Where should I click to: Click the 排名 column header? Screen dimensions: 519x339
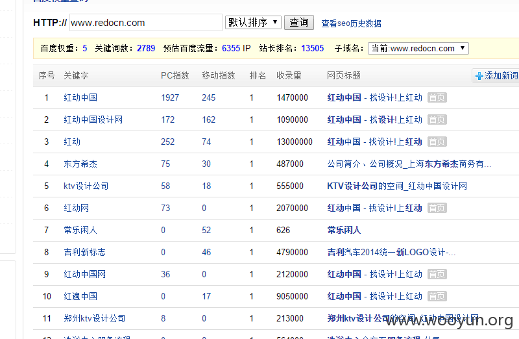point(258,75)
